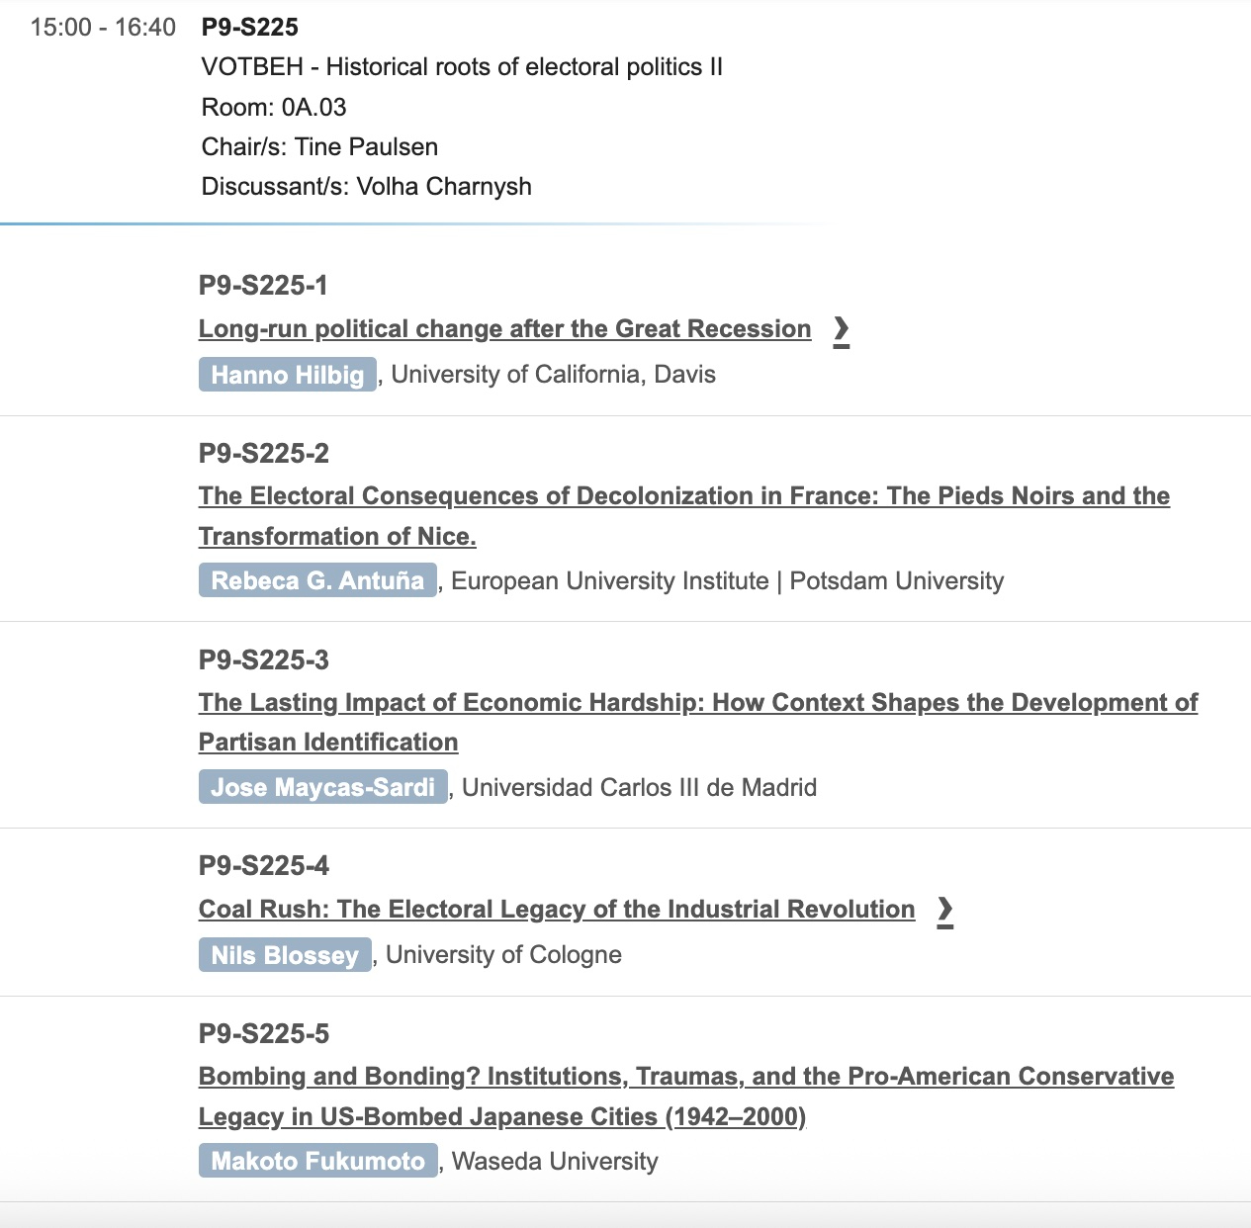Viewport: 1251px width, 1228px height.
Task: Open the 'Coal Rush' paper title link
Action: [x=557, y=910]
